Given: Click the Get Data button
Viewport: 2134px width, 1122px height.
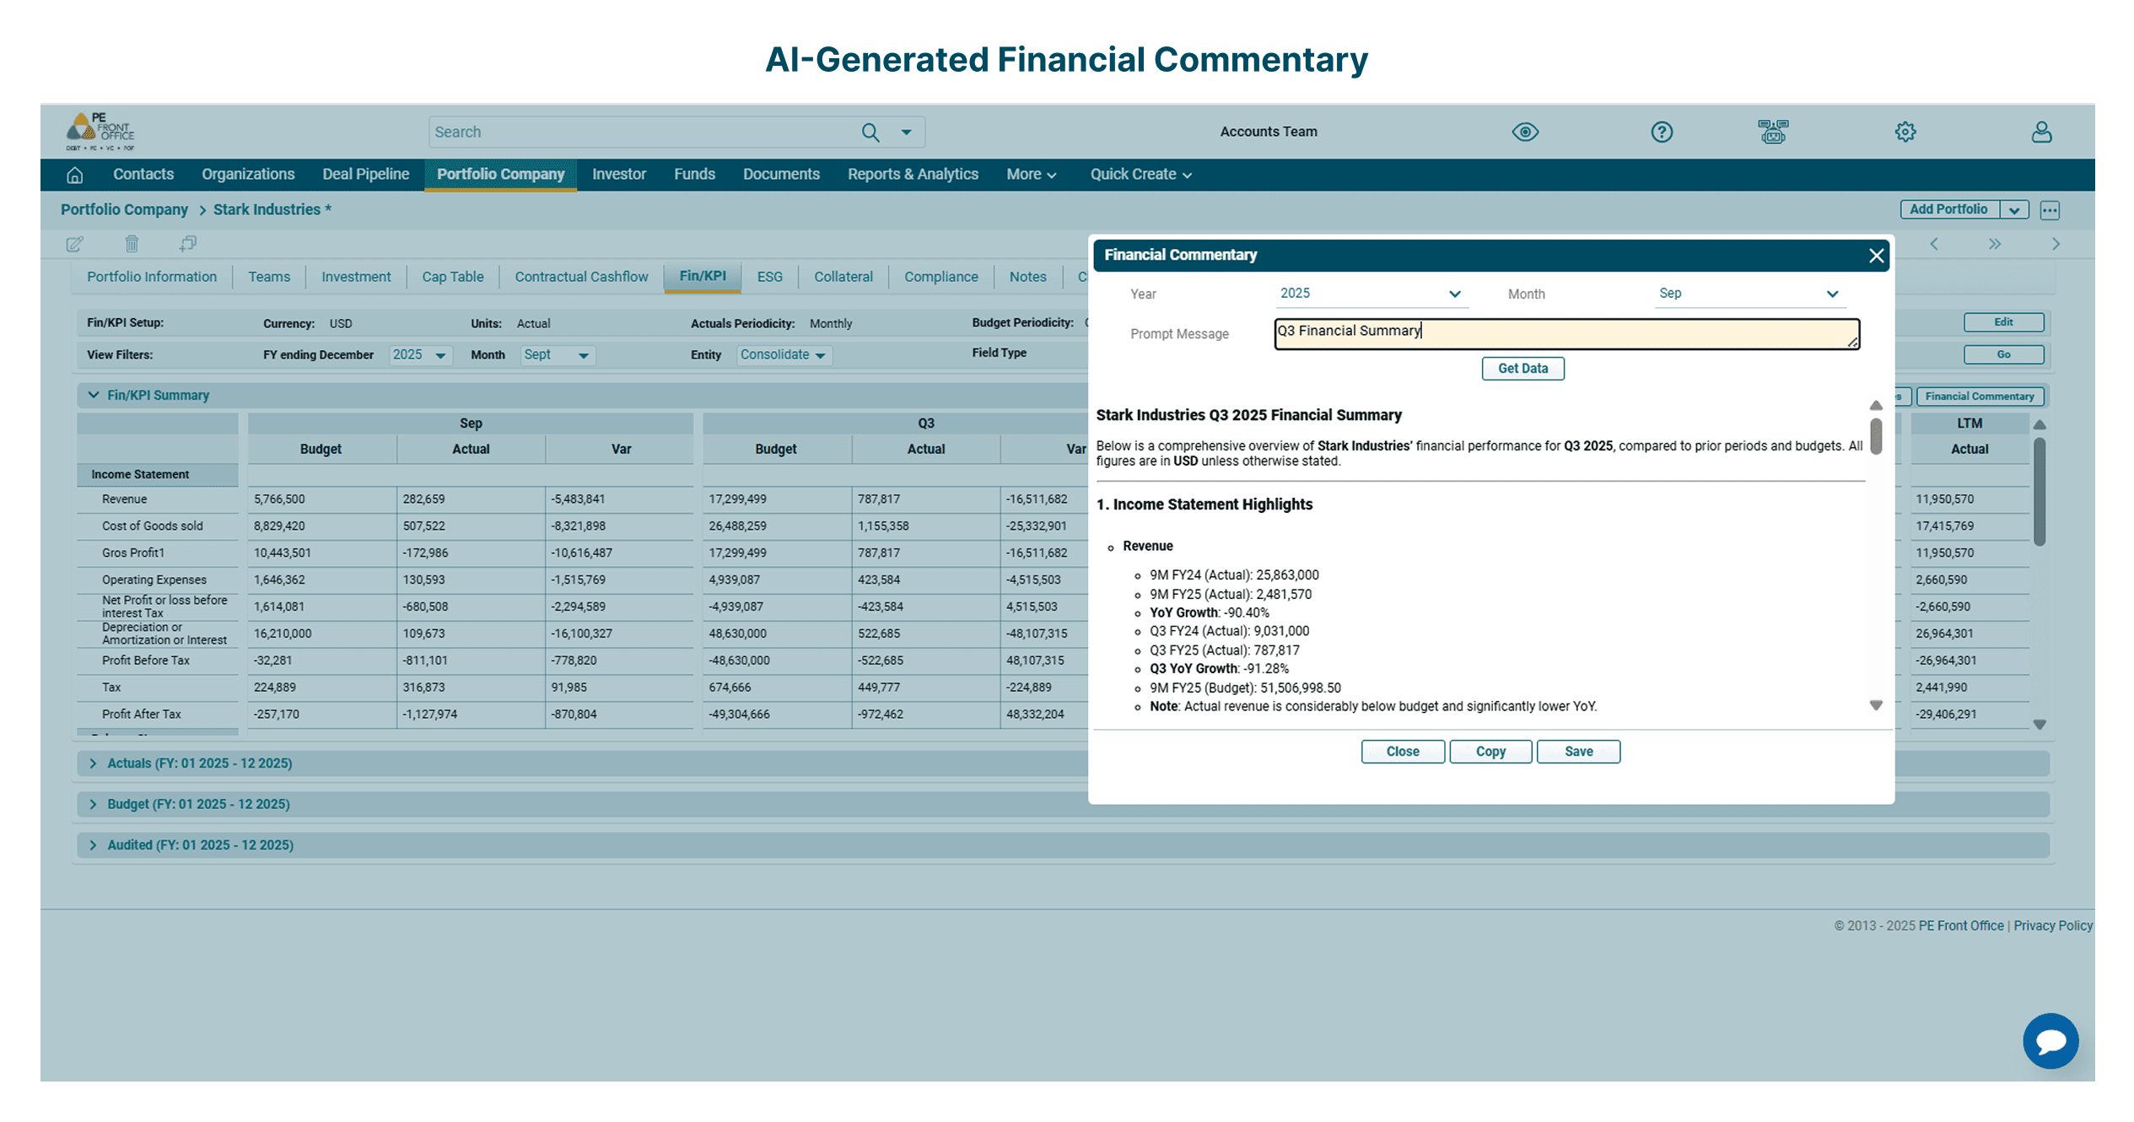Looking at the screenshot, I should [1522, 369].
